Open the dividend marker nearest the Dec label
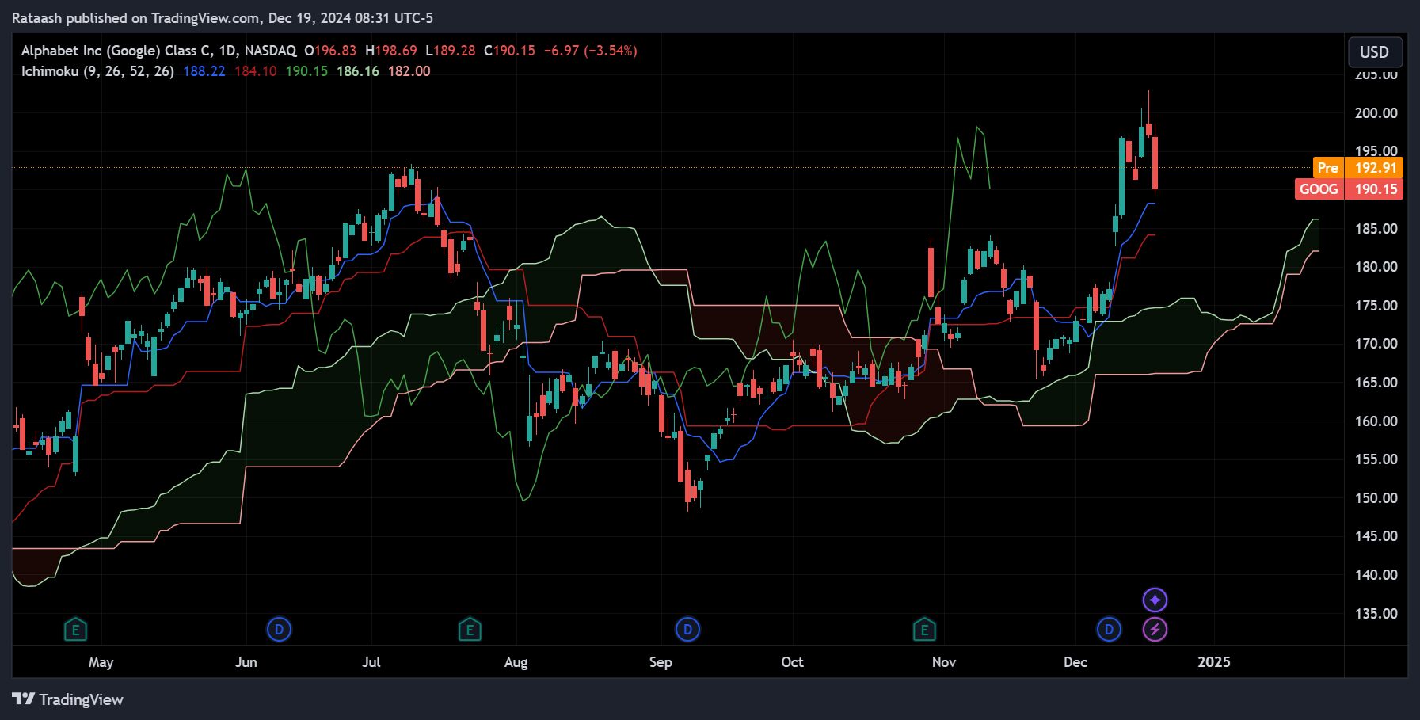1420x720 pixels. click(x=1109, y=630)
